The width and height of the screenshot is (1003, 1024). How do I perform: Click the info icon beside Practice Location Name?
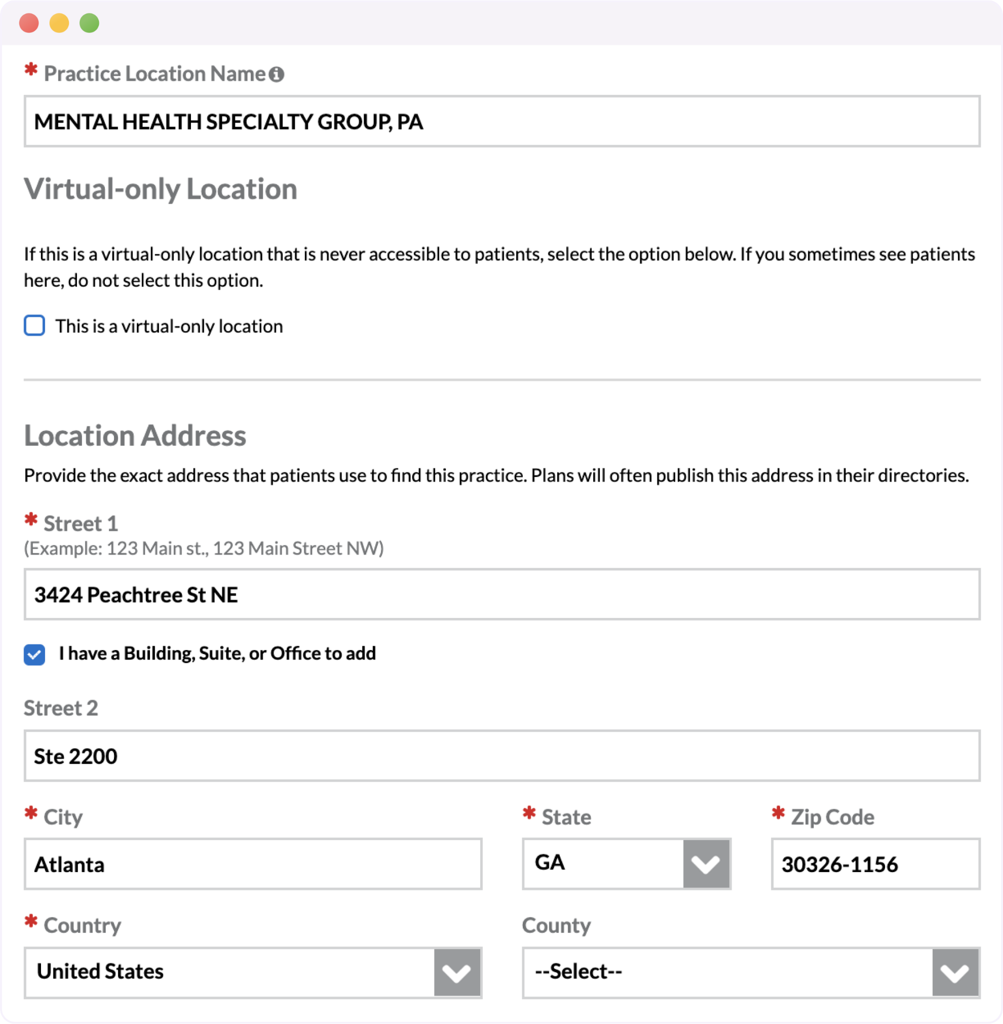(276, 74)
